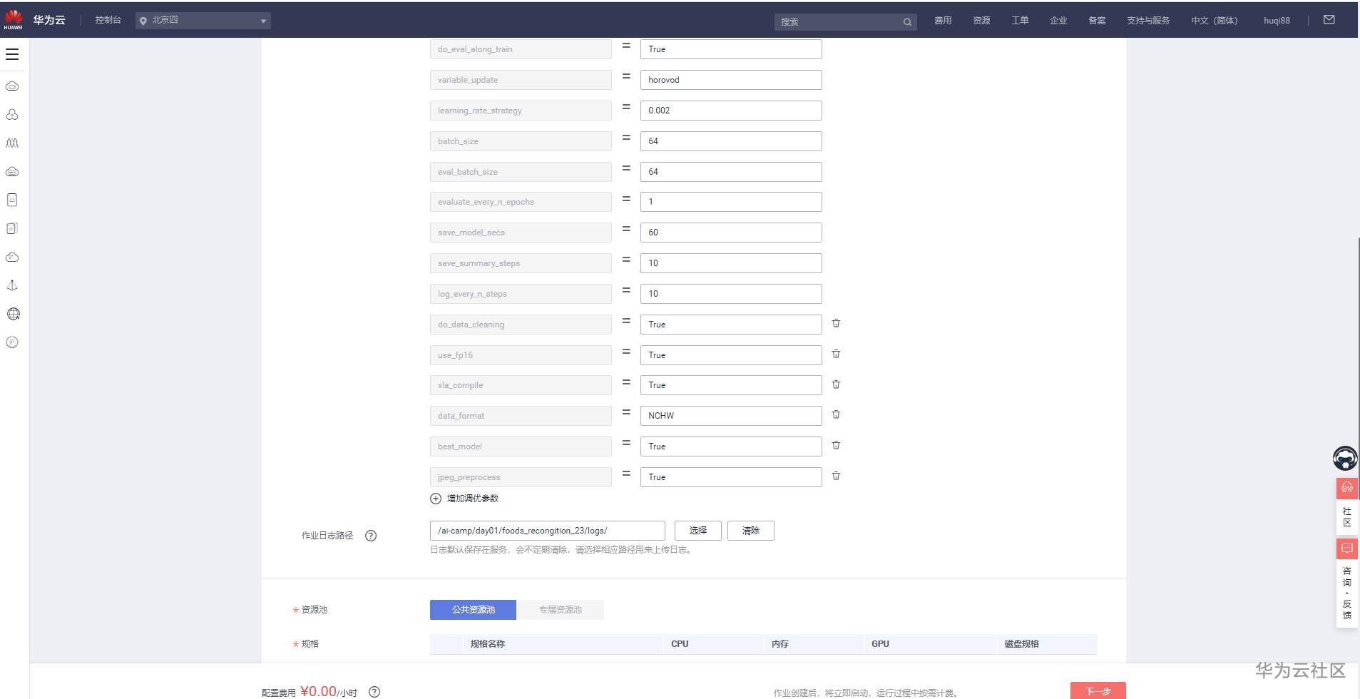Screen dimensions: 1360x699
Task: Edit the save_model_secs value field
Action: coord(731,233)
